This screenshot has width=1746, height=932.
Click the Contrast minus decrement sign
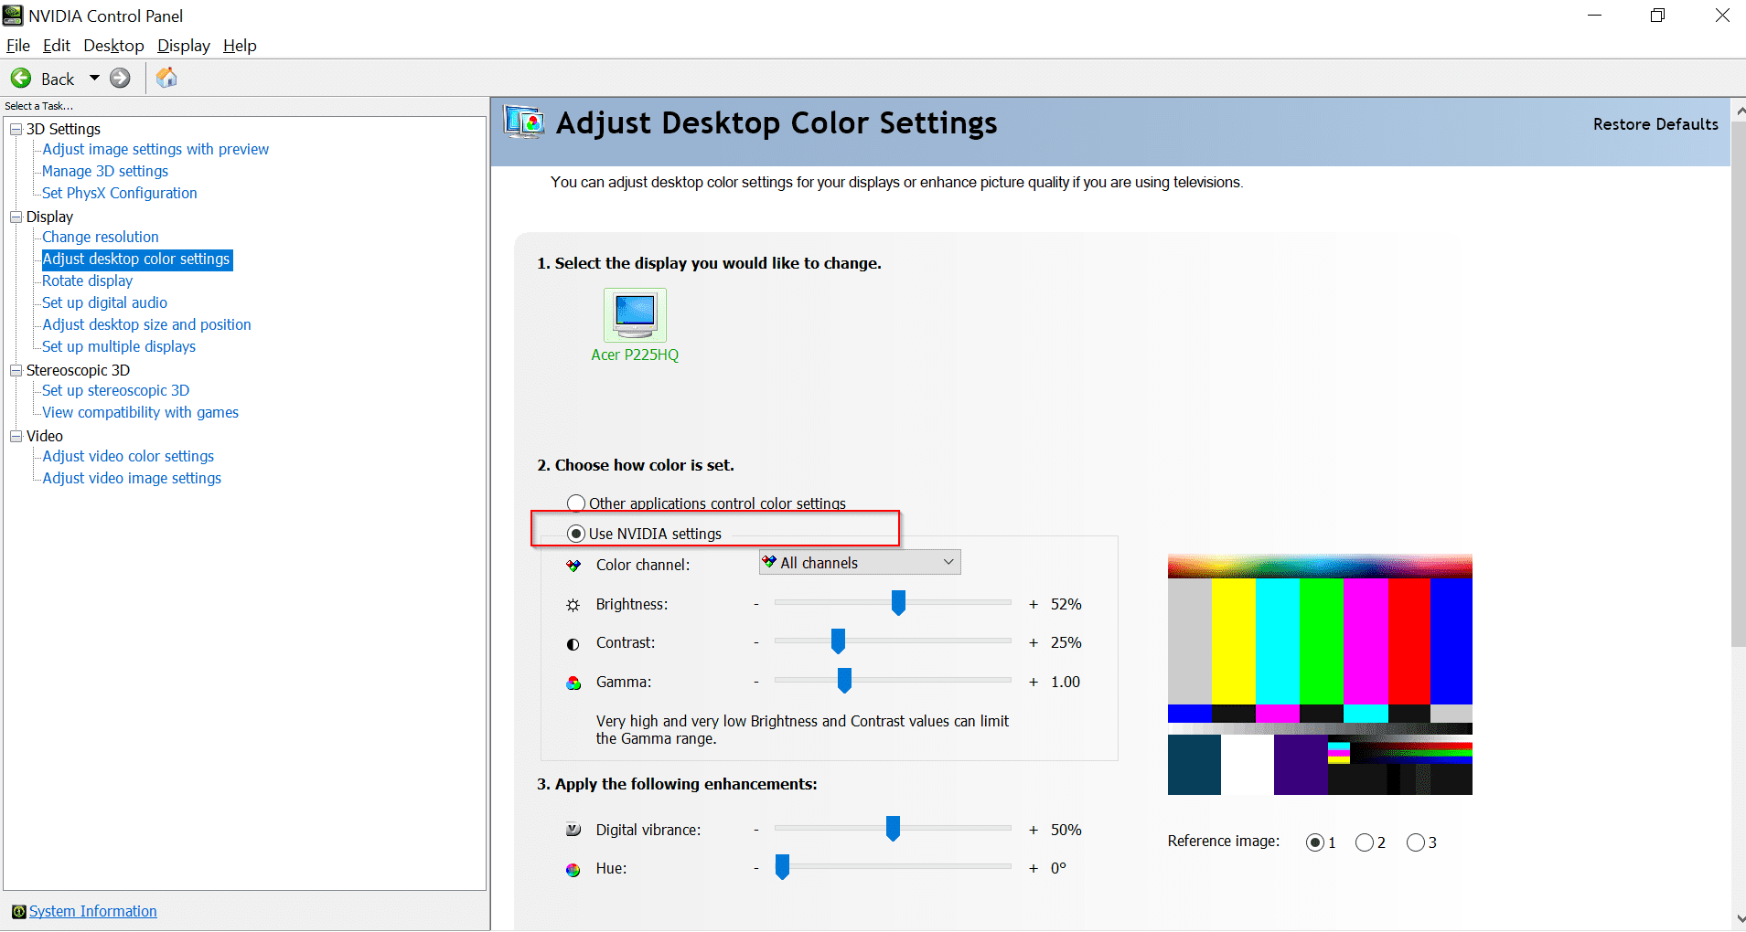(x=756, y=643)
